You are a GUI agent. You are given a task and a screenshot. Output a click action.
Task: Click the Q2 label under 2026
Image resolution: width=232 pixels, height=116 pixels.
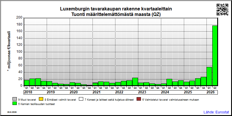[x=215, y=88]
